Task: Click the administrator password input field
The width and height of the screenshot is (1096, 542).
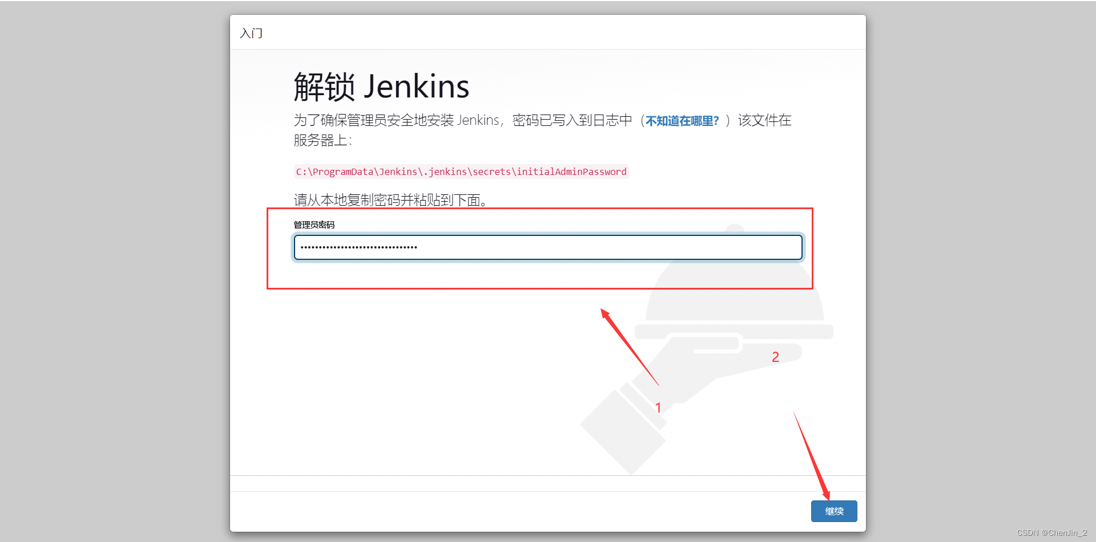Action: [x=548, y=247]
